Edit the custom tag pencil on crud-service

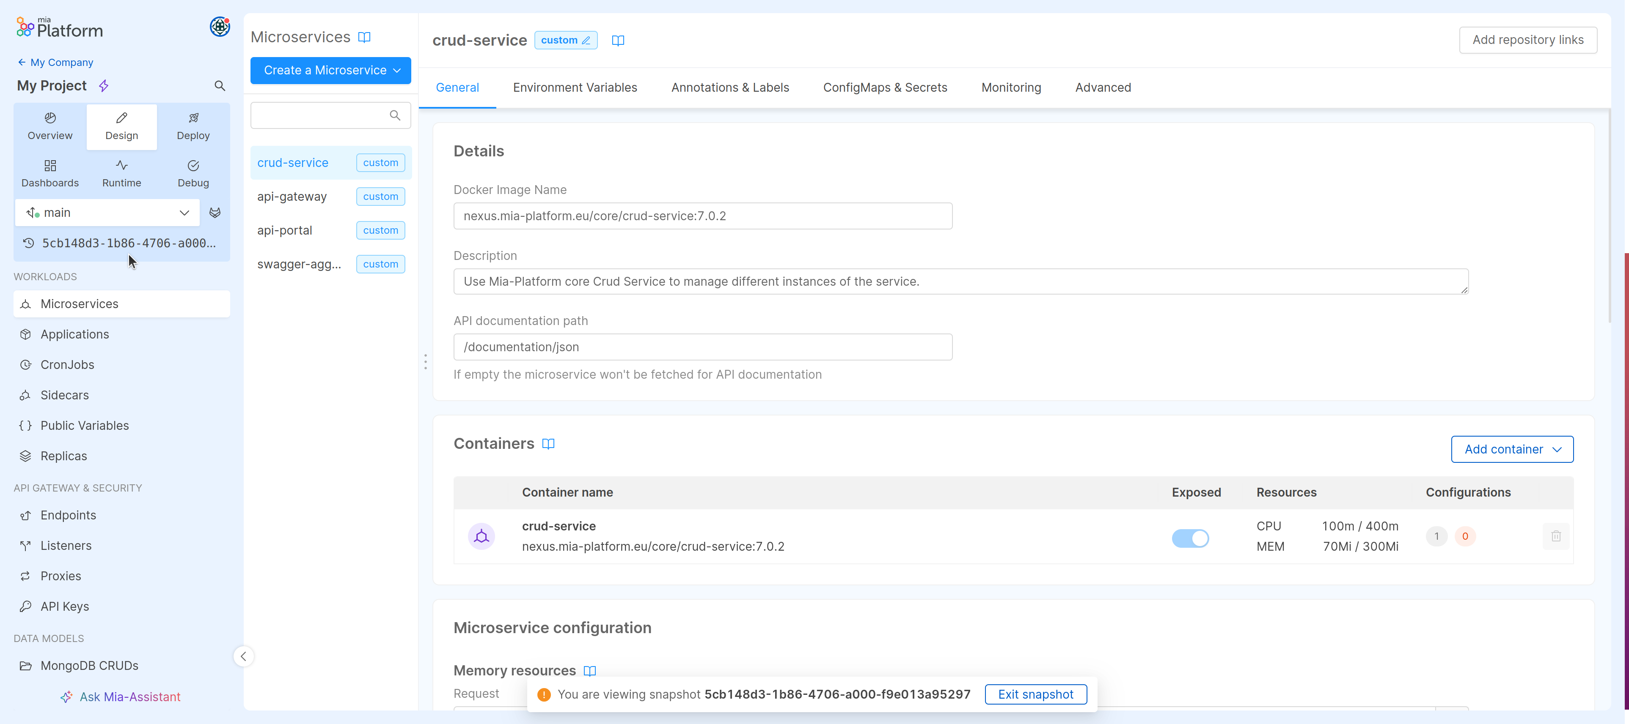point(586,41)
